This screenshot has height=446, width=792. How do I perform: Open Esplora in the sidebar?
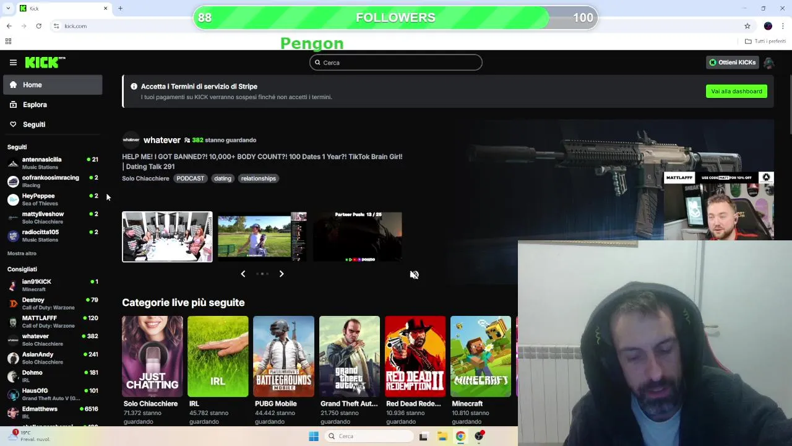pyautogui.click(x=53, y=105)
